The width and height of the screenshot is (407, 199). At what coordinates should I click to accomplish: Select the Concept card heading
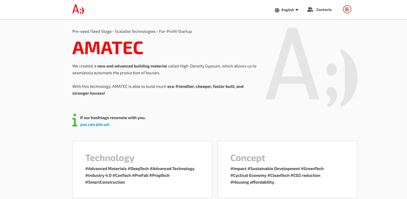[248, 158]
